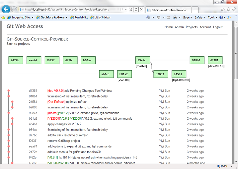Click the search magnifier in address bar
238x169 pixels.
tap(121, 9)
